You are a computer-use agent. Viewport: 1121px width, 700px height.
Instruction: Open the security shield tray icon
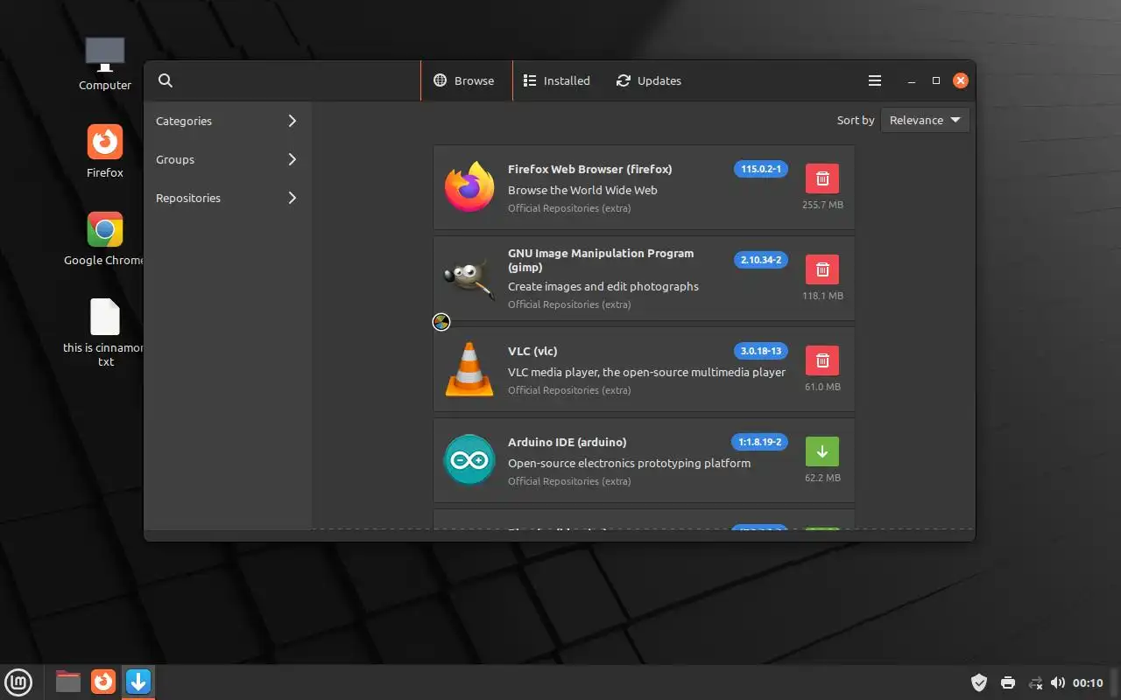click(x=979, y=682)
